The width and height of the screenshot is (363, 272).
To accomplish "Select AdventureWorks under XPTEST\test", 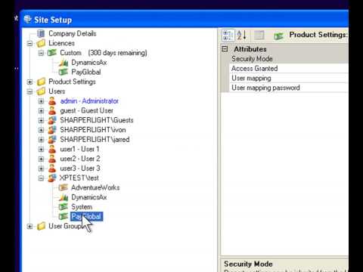I will (x=95, y=187).
